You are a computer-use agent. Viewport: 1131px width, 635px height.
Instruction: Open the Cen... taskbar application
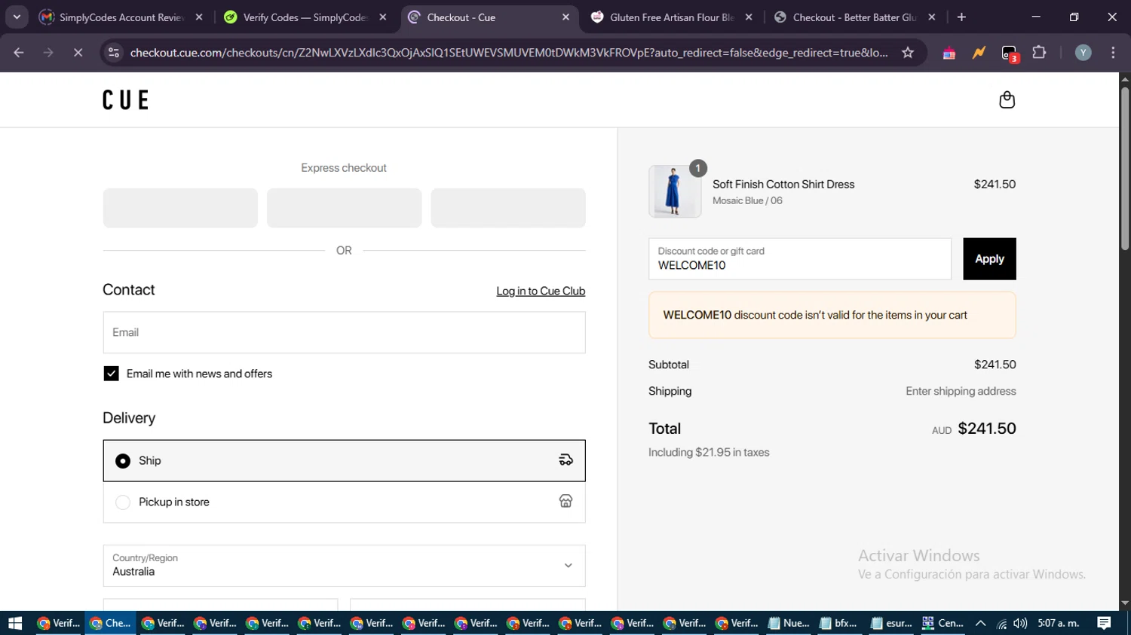(943, 623)
